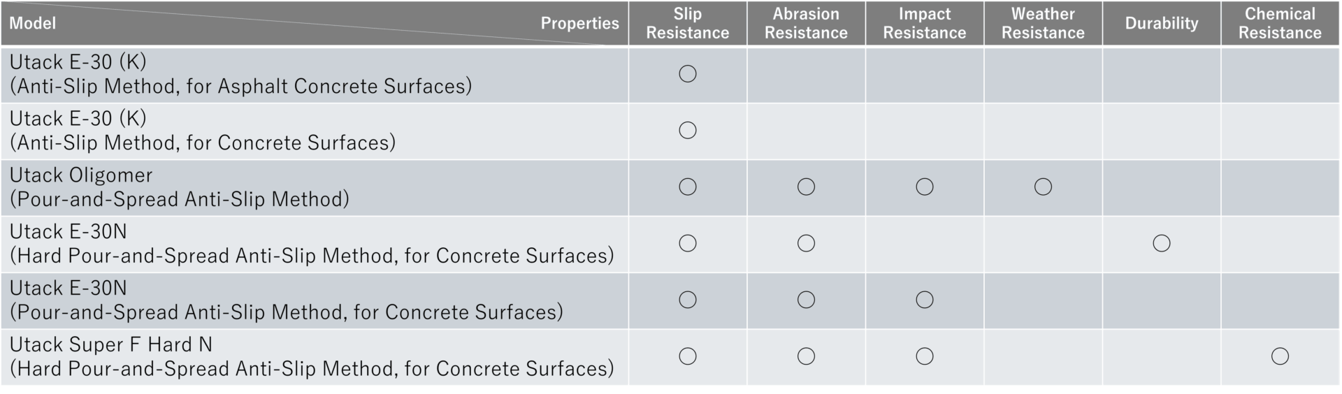Click Impact Resistance circle for Super F Hard N
Image resolution: width=1342 pixels, height=394 pixels.
click(x=925, y=356)
